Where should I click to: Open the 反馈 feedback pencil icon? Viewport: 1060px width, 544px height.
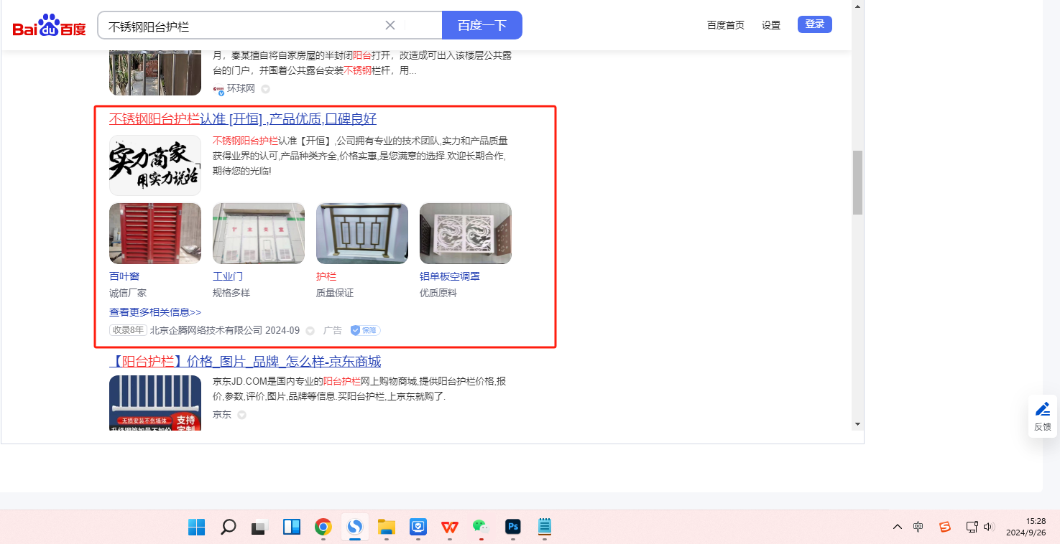pyautogui.click(x=1043, y=409)
